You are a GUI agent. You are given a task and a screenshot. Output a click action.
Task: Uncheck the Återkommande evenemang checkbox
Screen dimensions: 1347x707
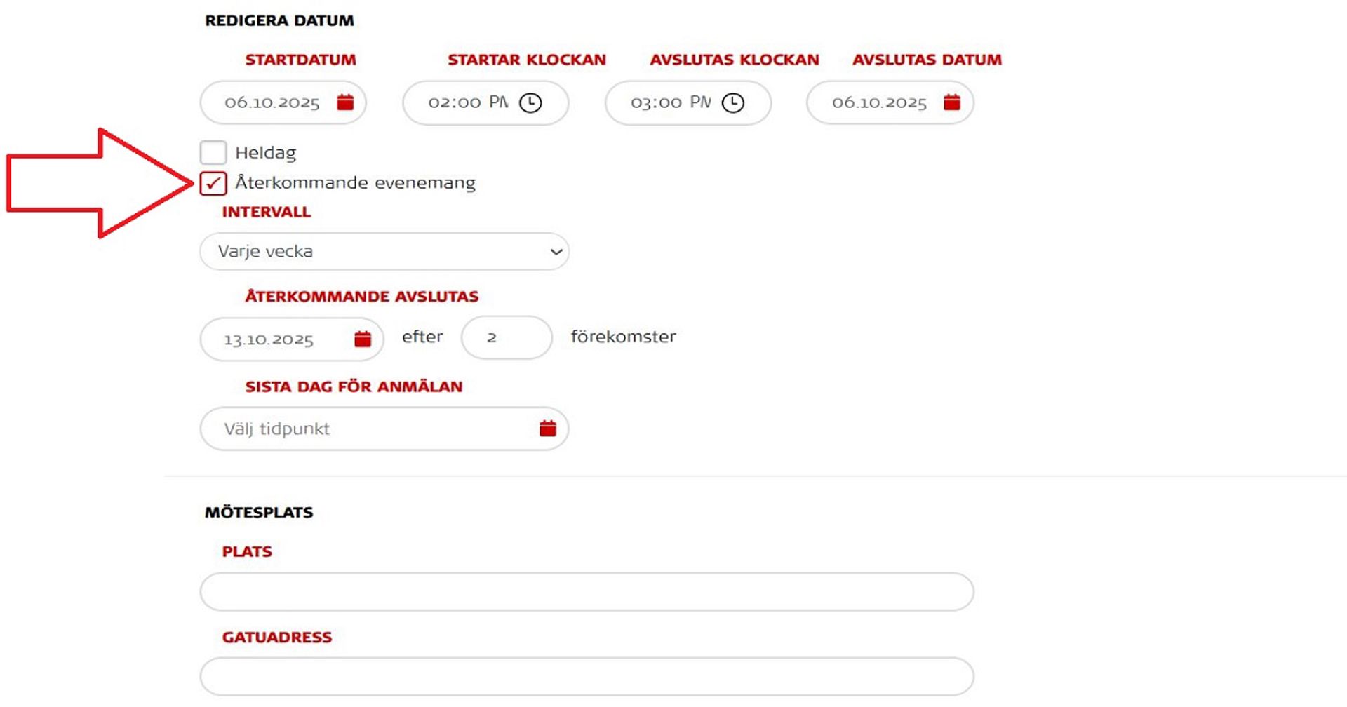[213, 183]
